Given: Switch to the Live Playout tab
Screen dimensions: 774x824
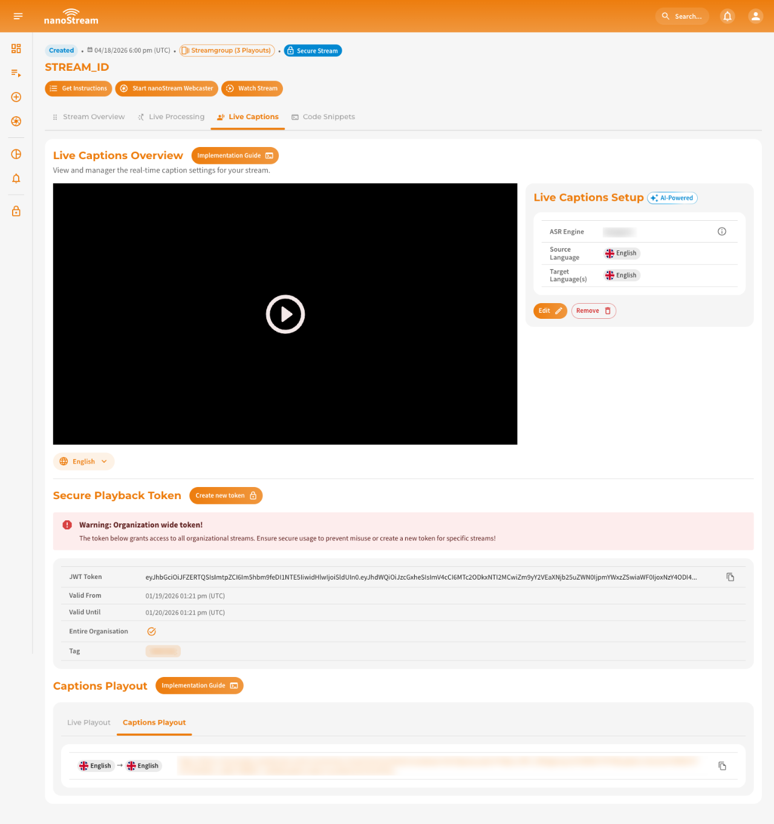Looking at the screenshot, I should [x=88, y=722].
